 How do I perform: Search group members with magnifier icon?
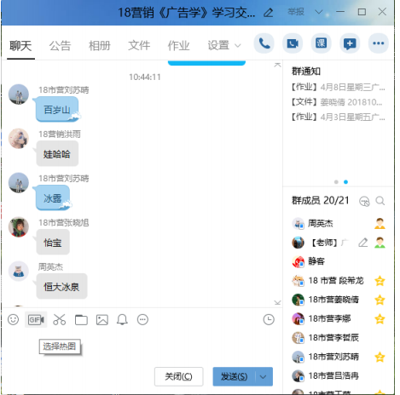[x=380, y=201]
